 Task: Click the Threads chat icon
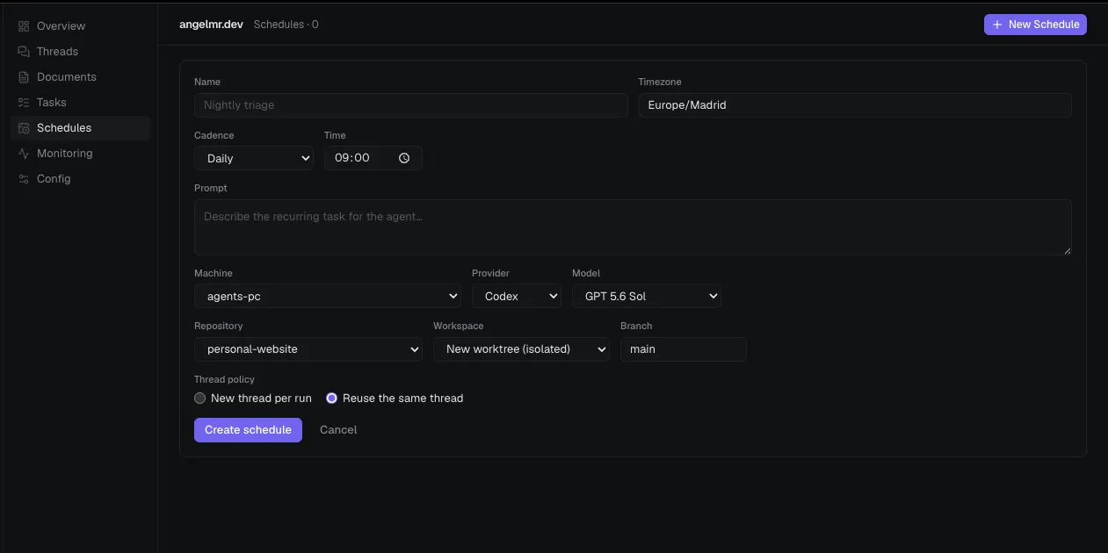(24, 52)
